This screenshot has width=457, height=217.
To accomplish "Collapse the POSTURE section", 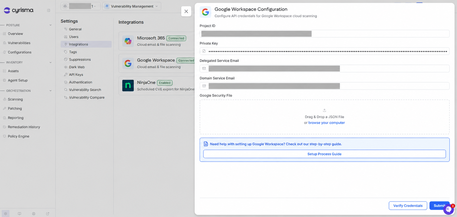I will (50, 25).
